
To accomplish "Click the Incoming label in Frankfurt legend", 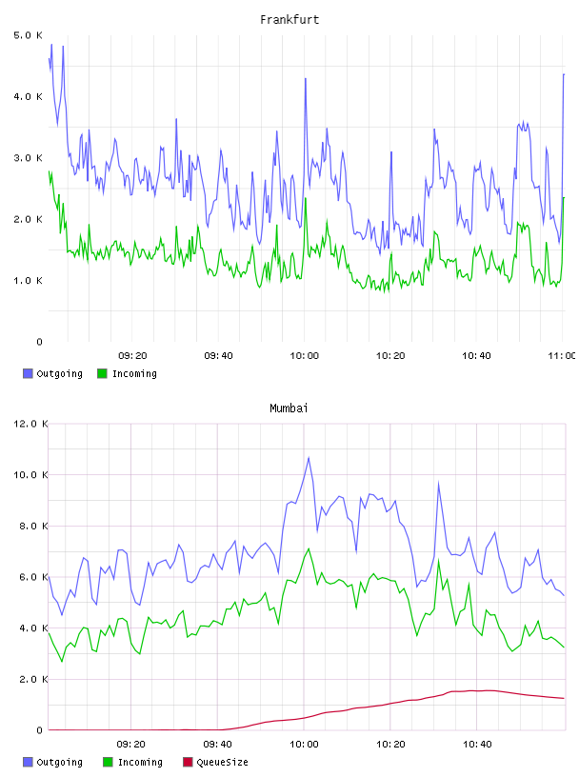I will (x=134, y=373).
